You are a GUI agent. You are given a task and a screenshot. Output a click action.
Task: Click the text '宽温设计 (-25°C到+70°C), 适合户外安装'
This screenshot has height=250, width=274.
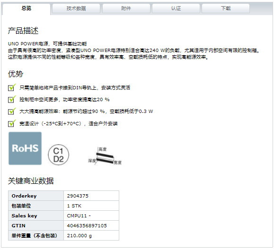click(69, 123)
